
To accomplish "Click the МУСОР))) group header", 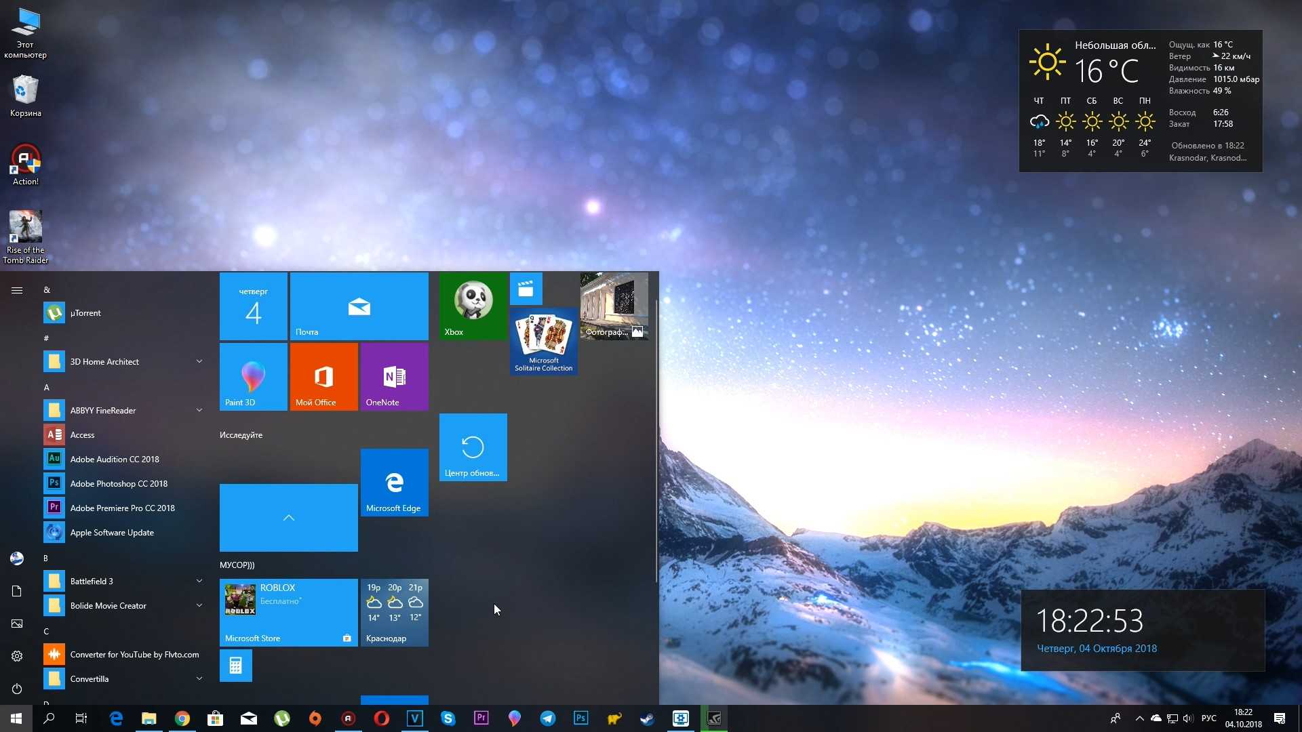I will [x=237, y=565].
